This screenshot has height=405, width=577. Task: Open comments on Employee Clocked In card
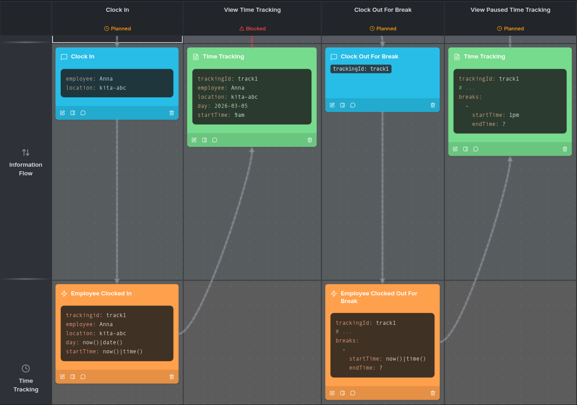point(83,377)
